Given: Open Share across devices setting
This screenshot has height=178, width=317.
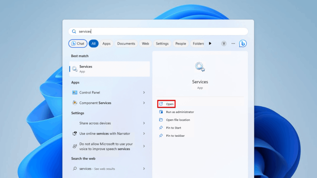Looking at the screenshot, I should point(109,123).
